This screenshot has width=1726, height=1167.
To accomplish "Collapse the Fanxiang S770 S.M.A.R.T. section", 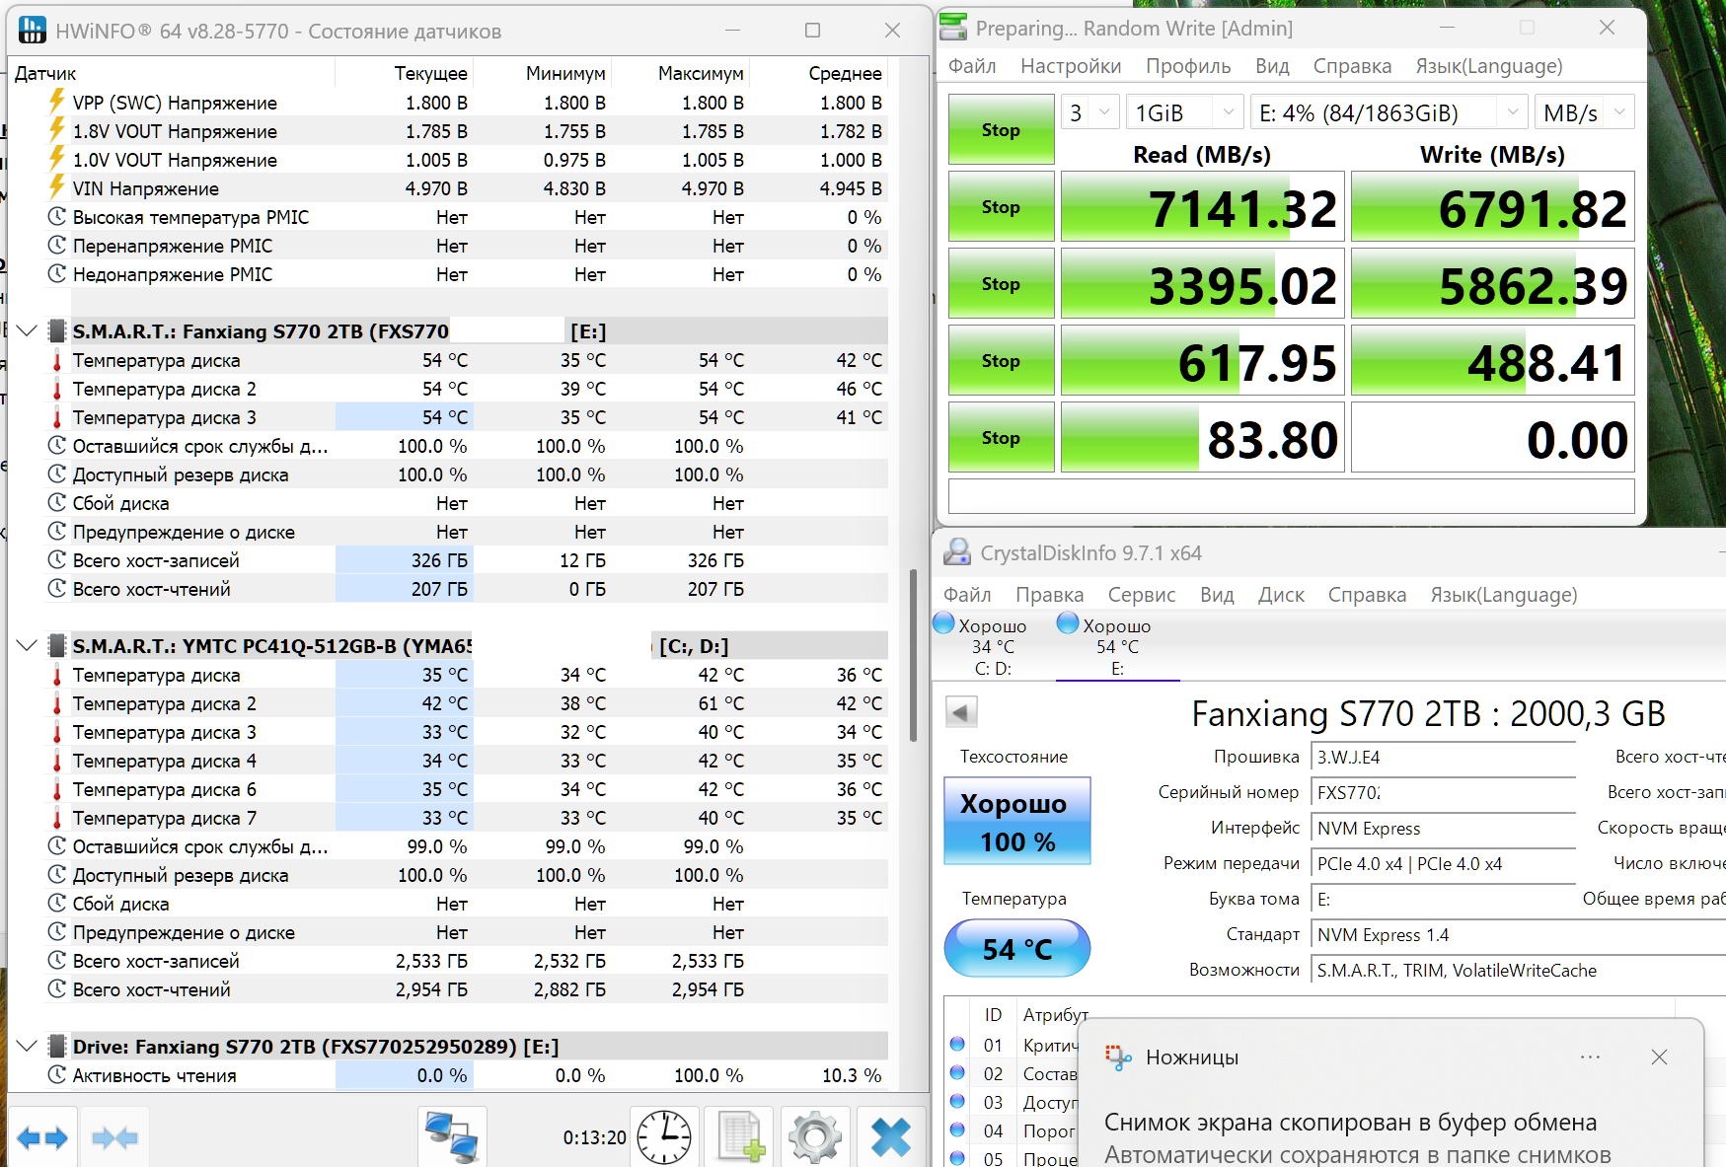I will (28, 331).
